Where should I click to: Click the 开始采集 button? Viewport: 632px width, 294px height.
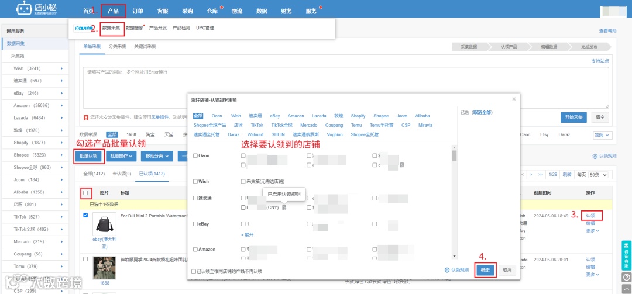(x=573, y=117)
